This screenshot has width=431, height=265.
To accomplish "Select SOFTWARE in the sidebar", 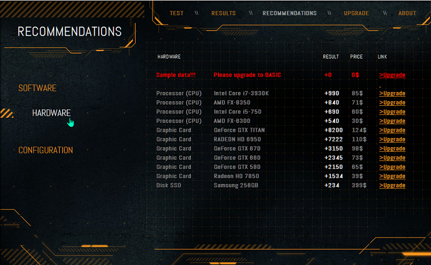I will coord(37,88).
